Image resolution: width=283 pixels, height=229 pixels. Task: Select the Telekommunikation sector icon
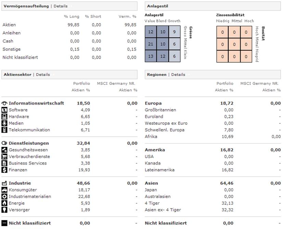tap(4, 130)
